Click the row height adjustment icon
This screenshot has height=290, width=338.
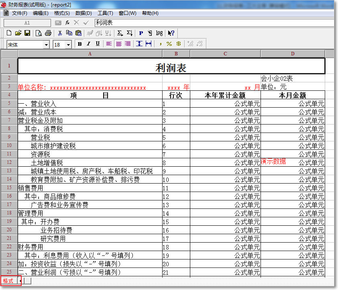coord(138,44)
